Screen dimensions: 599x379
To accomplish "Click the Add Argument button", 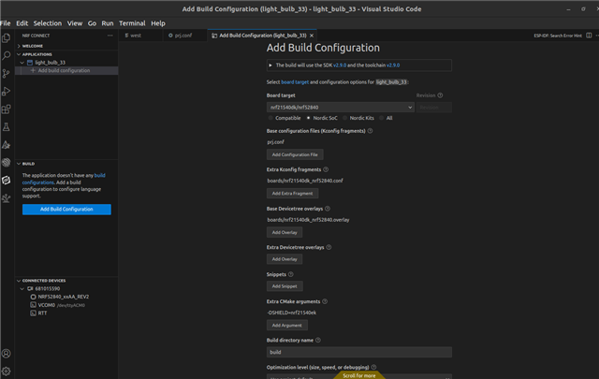I will [x=287, y=325].
